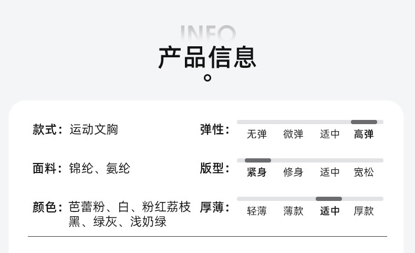The image size is (415, 253).
Task: Select 轻薄 thickness option
Action: coord(257,211)
